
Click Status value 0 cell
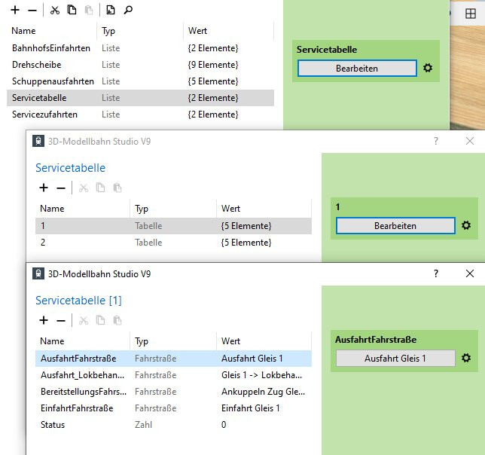pos(224,425)
